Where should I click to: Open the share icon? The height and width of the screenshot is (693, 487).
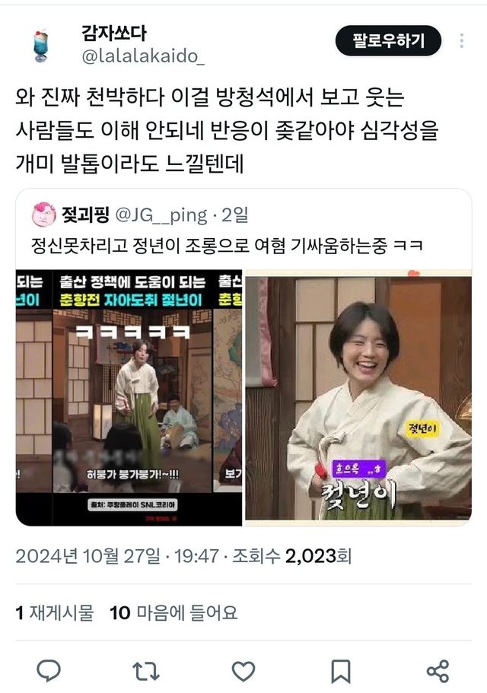point(438,671)
